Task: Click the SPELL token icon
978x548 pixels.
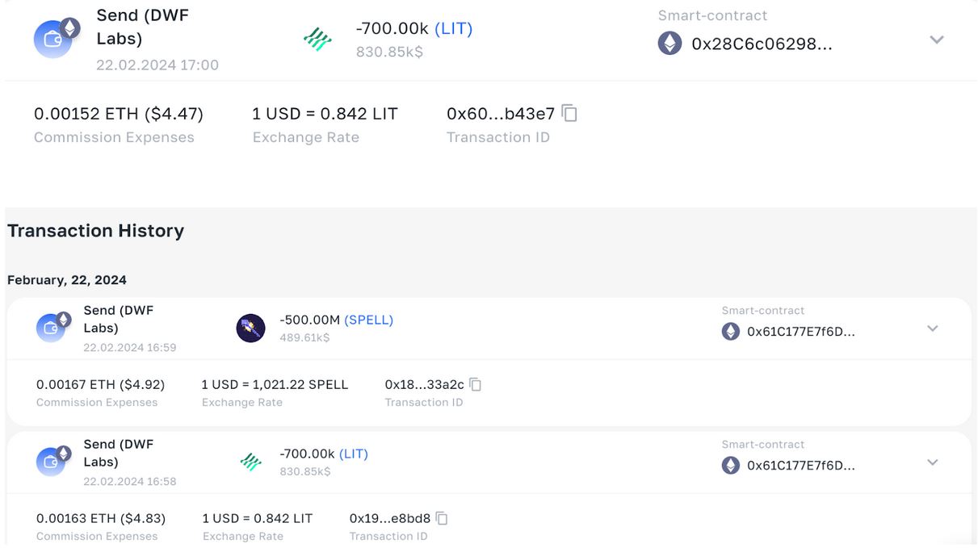Action: pyautogui.click(x=250, y=328)
